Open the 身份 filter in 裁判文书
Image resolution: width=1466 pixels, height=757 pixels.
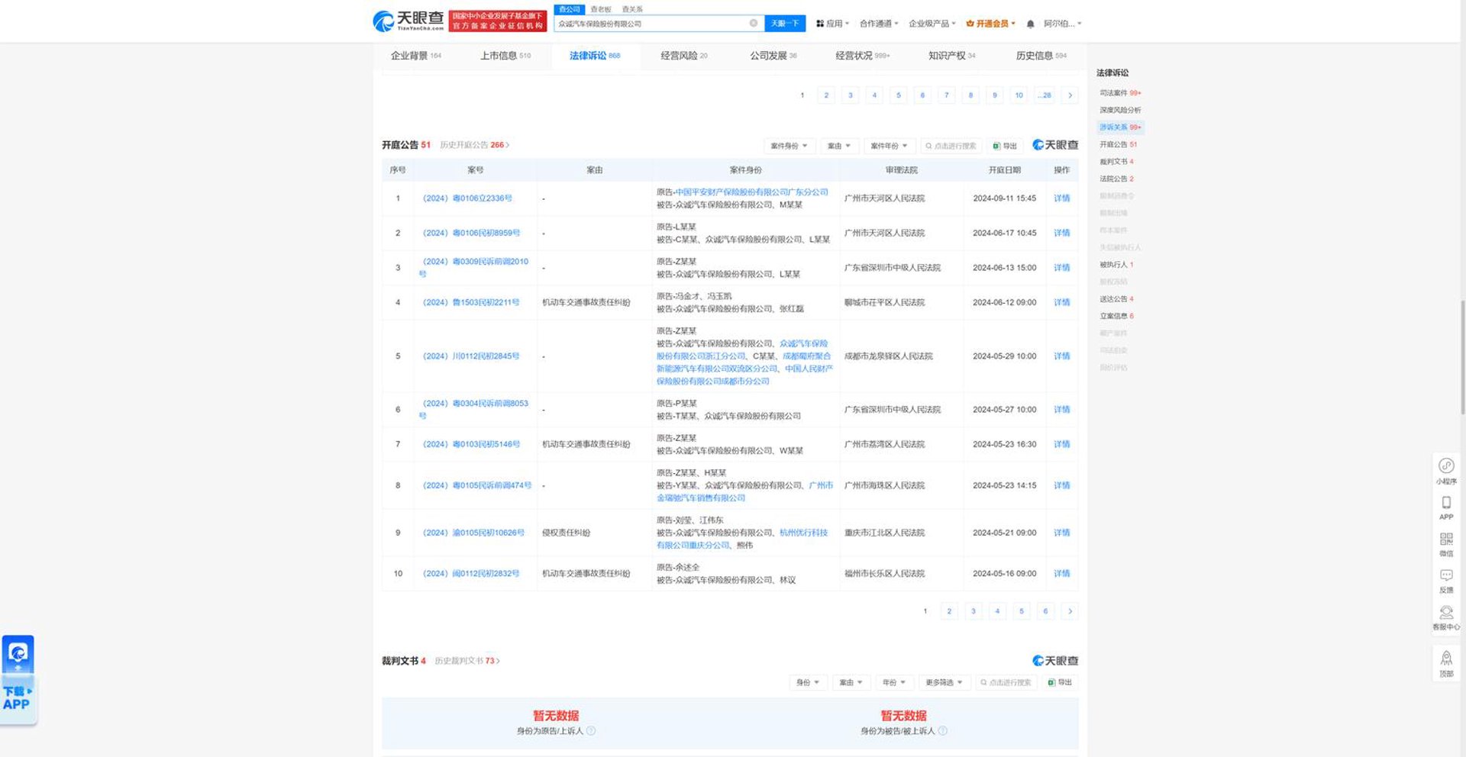click(x=807, y=682)
